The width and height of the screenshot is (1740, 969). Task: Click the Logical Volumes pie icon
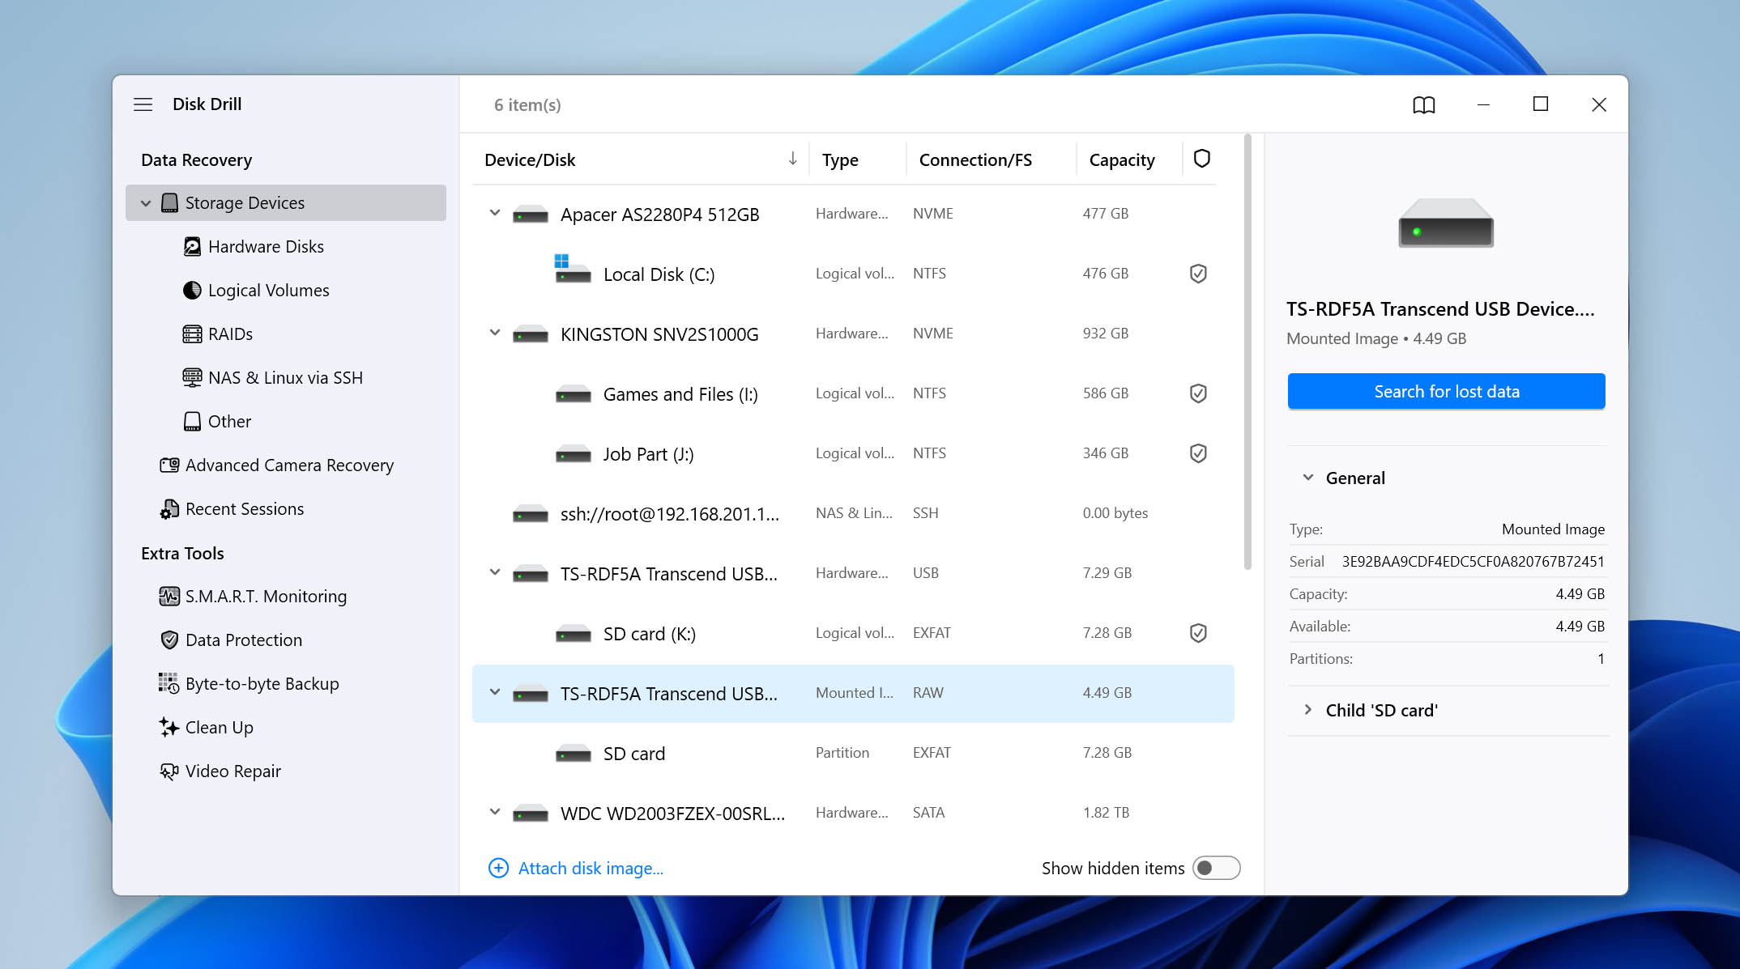click(x=192, y=290)
